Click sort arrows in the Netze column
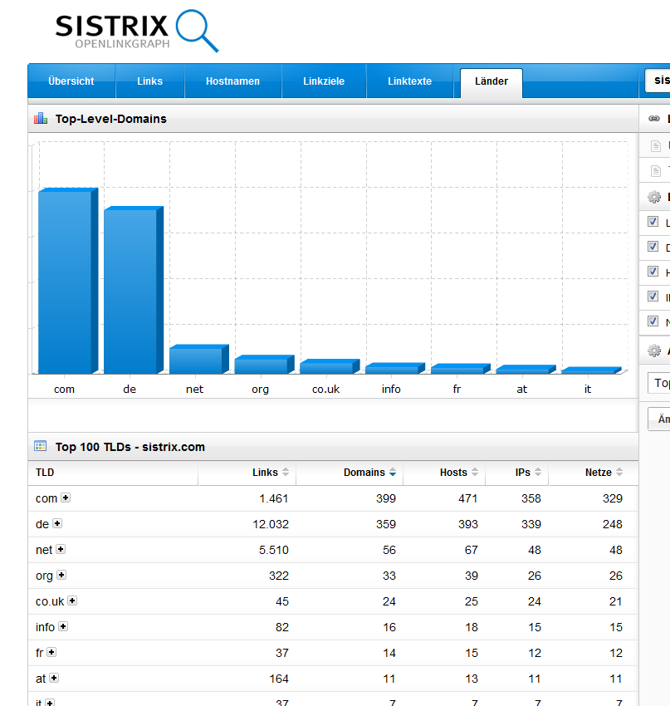Screen dimensions: 670x706 [619, 473]
